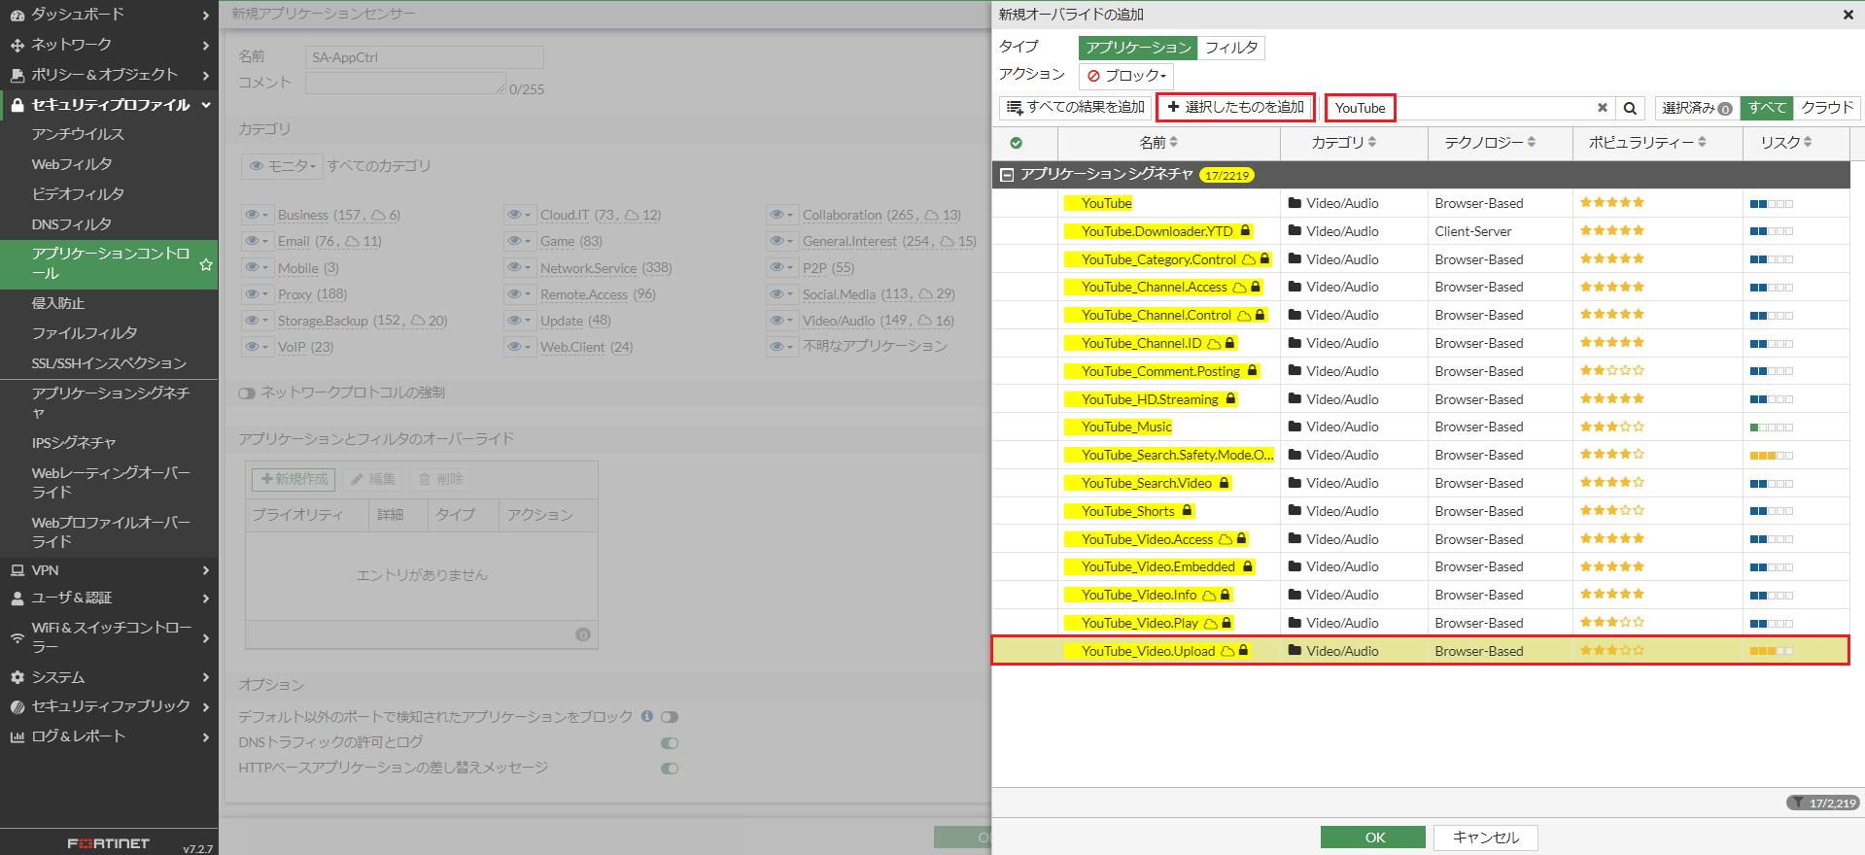Click the filter count badge 17/2,219
The width and height of the screenshot is (1865, 855).
tap(1822, 803)
